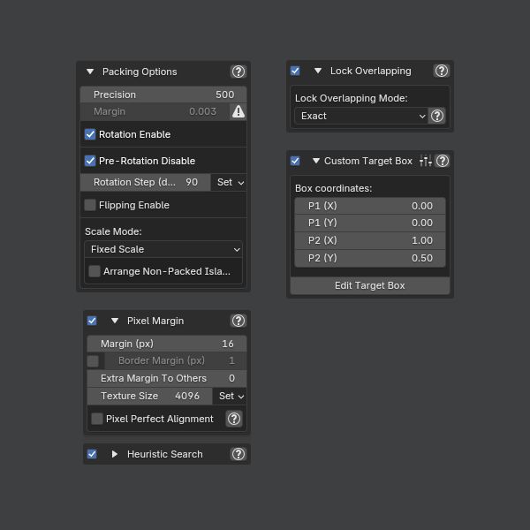This screenshot has height=530, width=530.
Task: Collapse the Packing Options panel
Action: pos(90,72)
